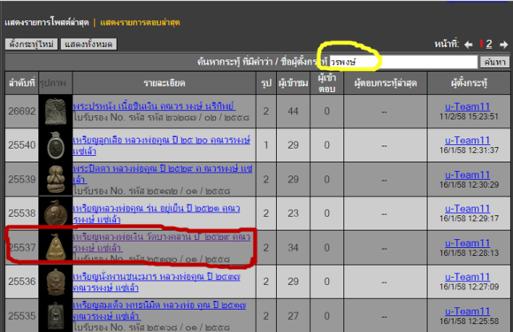
Task: Open Somdej thumbnail for post 25535
Action: tap(56, 315)
